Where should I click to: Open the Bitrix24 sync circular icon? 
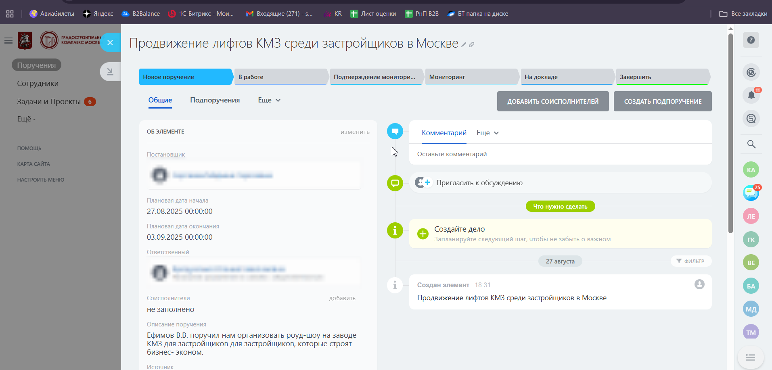751,72
